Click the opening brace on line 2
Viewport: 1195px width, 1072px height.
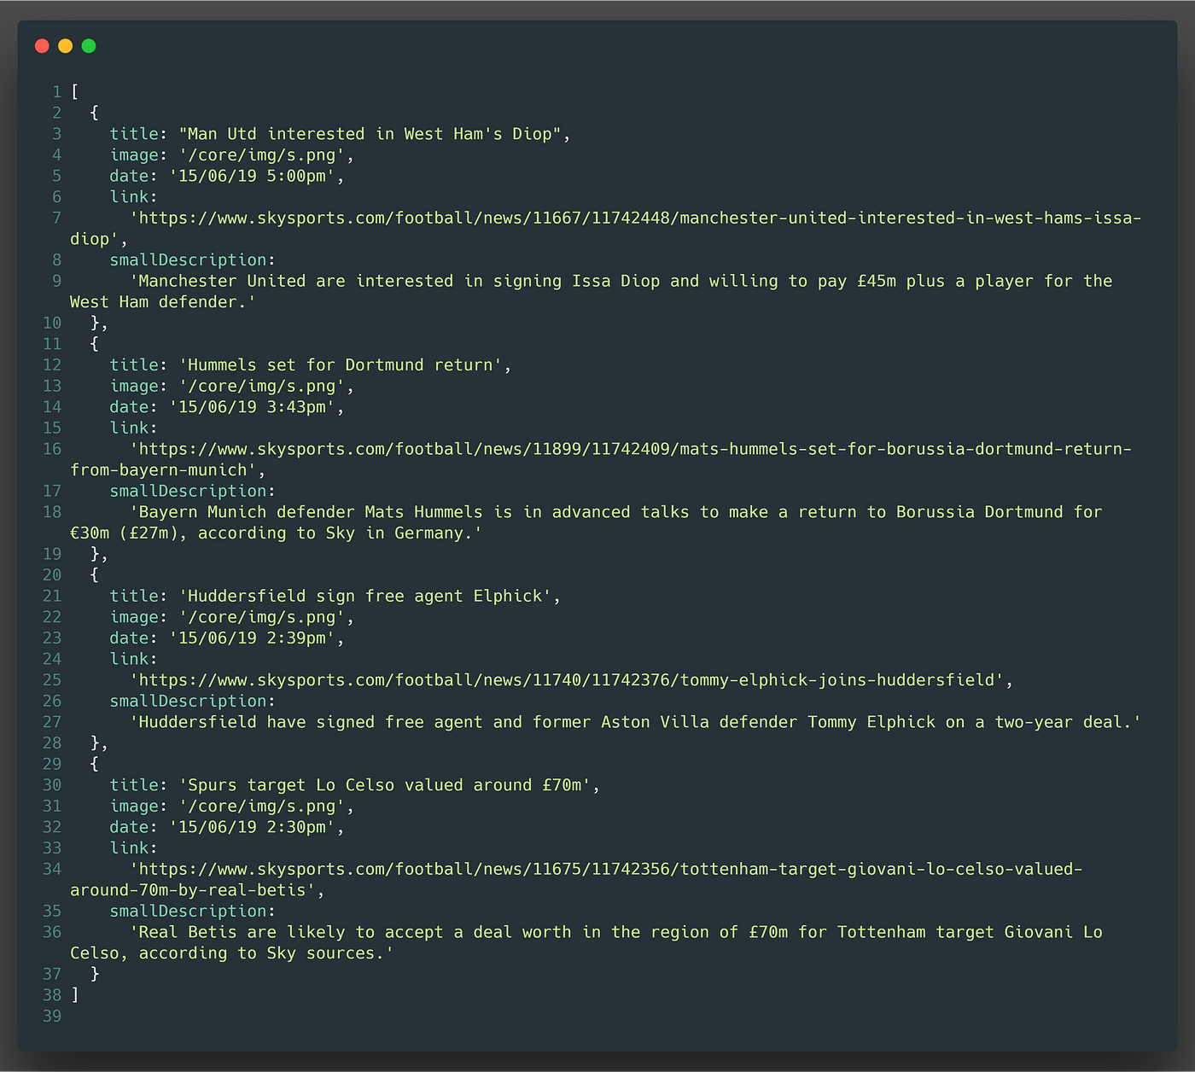[x=95, y=113]
